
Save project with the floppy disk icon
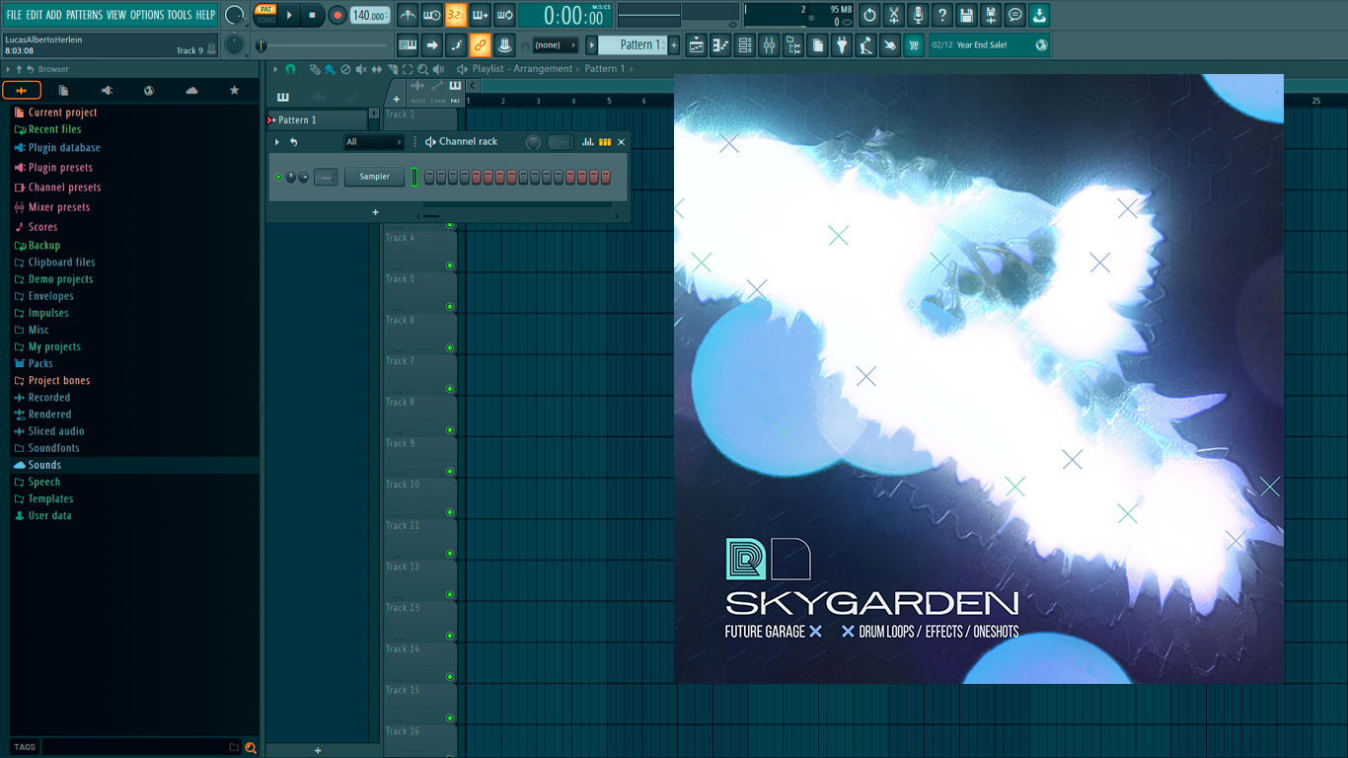point(966,15)
